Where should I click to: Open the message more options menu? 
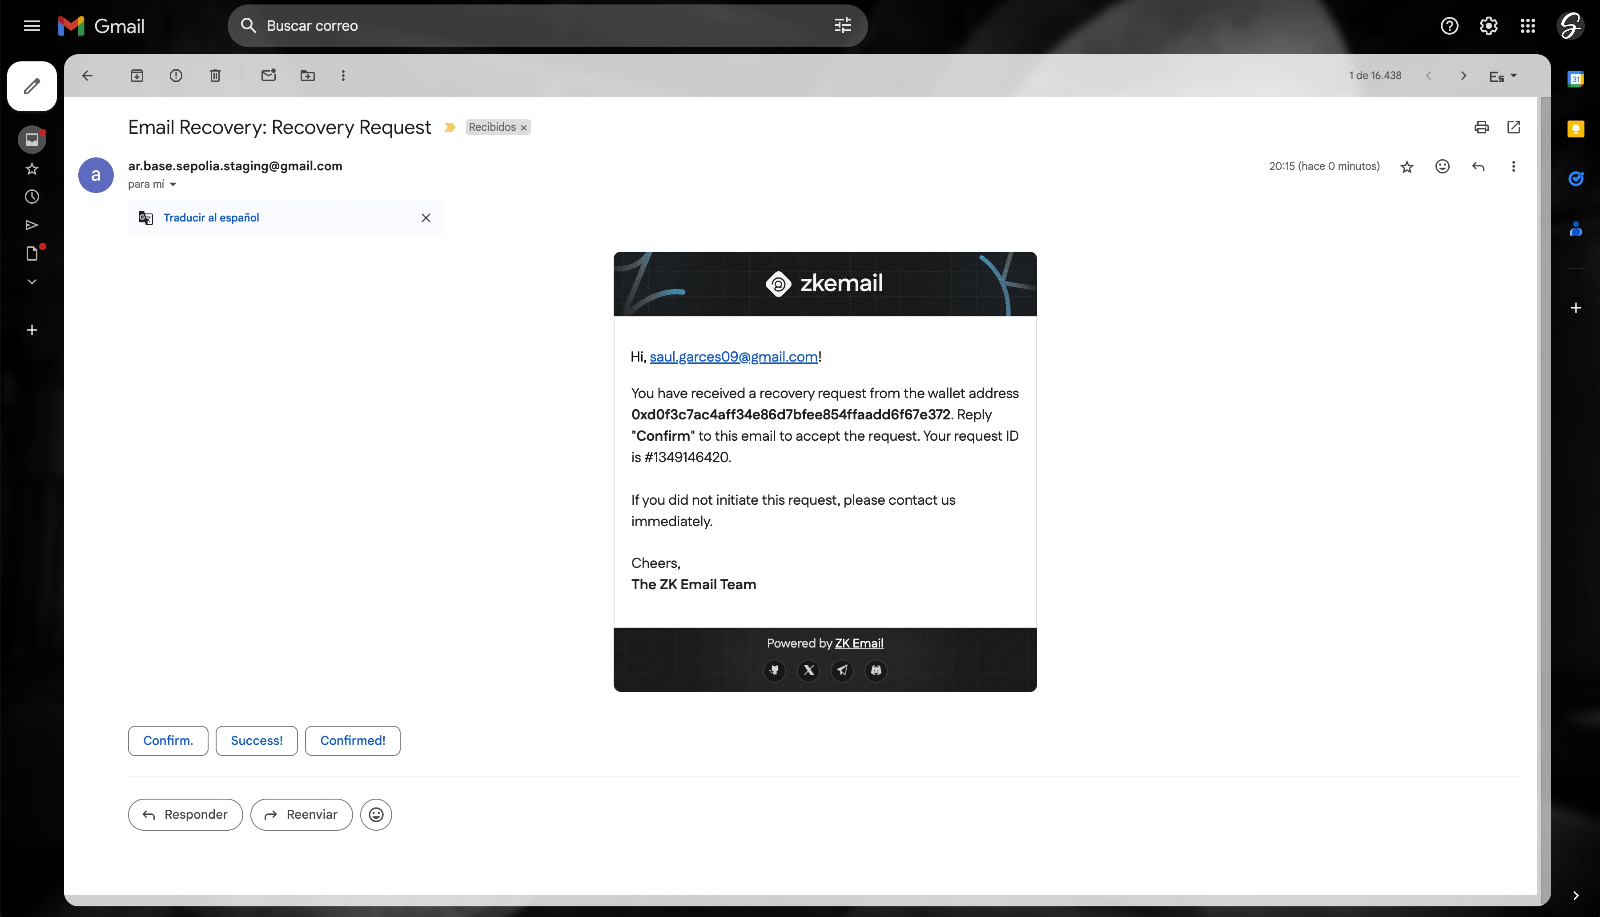1514,166
